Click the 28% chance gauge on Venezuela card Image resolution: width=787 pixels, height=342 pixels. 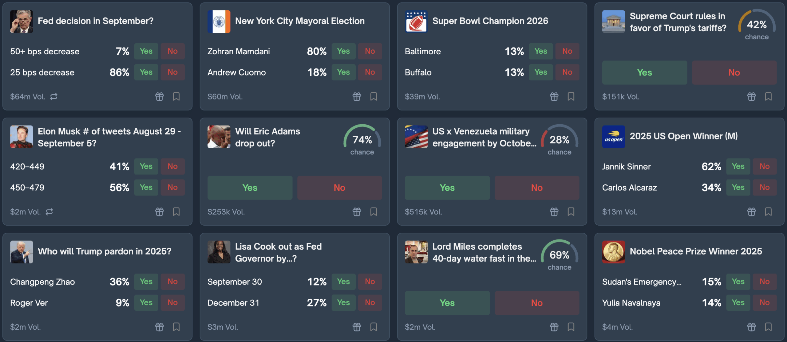(559, 140)
